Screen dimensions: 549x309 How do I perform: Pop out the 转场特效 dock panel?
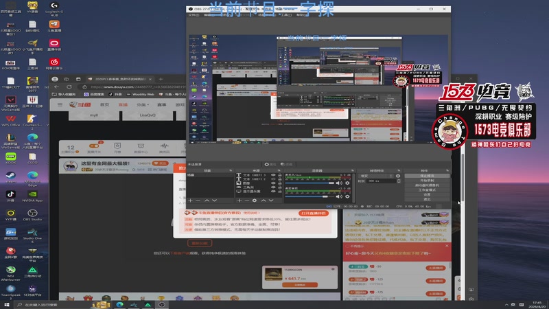pyautogui.click(x=399, y=170)
